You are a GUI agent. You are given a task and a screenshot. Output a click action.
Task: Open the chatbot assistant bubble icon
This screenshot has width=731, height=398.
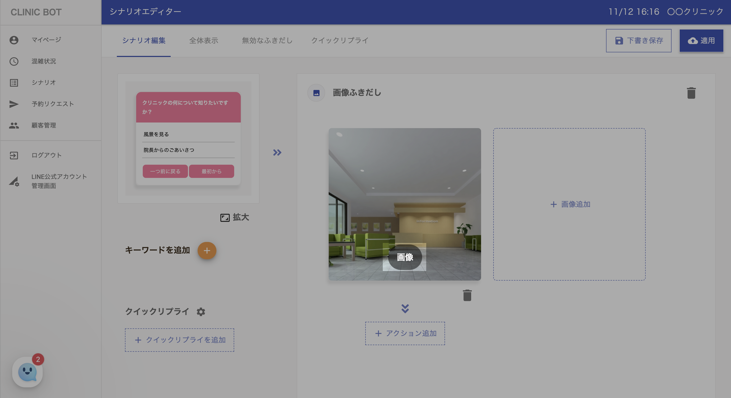click(27, 372)
